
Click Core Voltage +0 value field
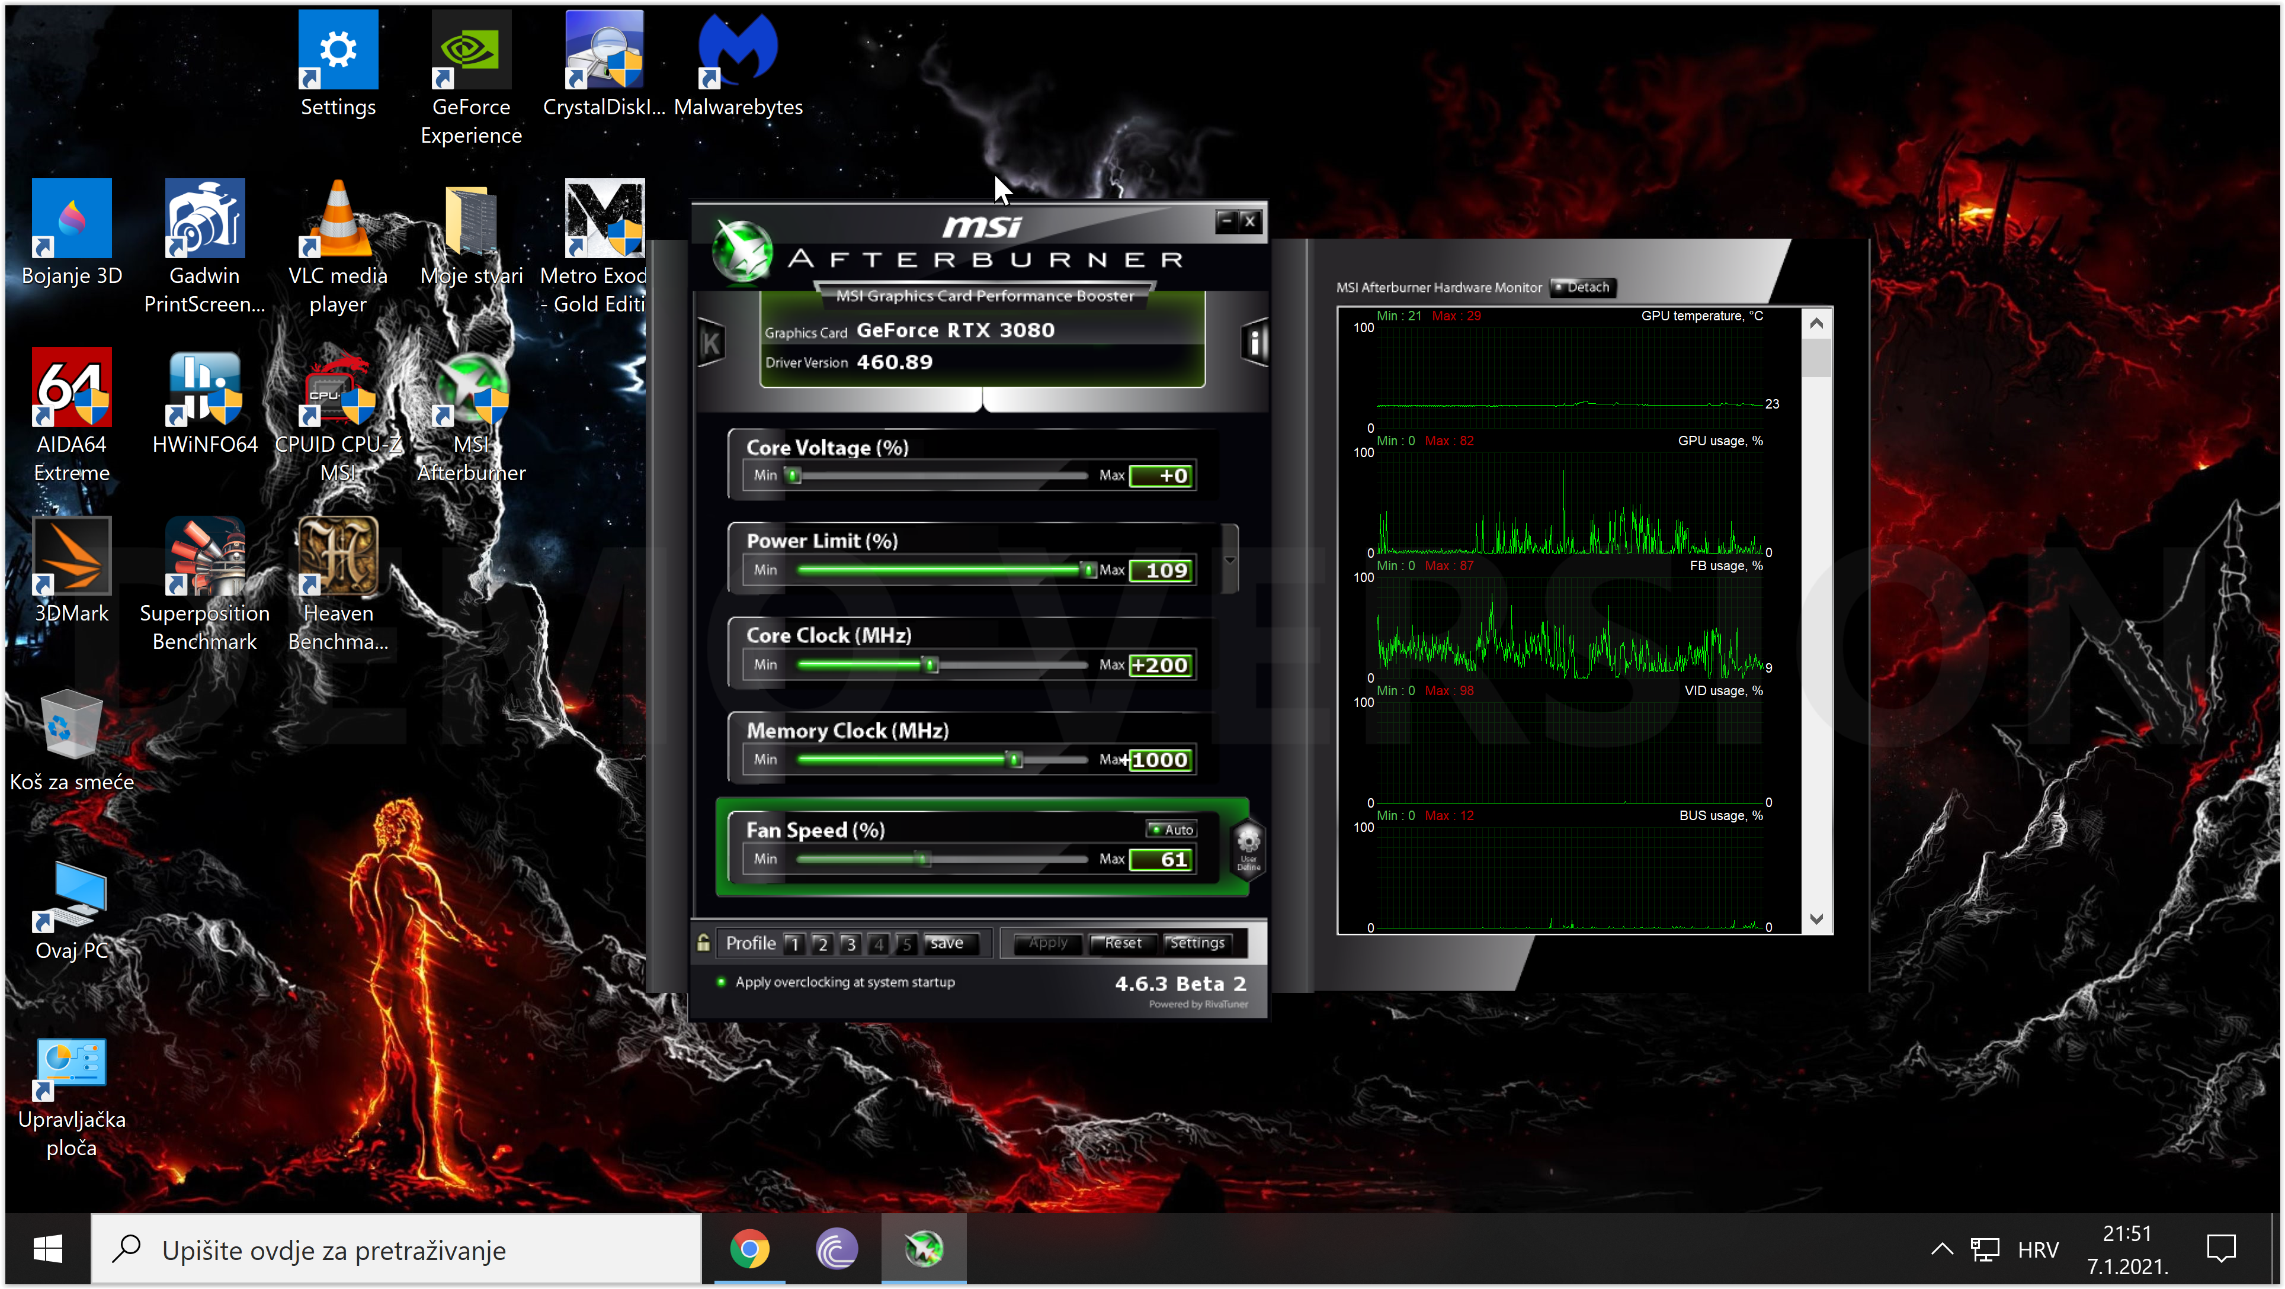tap(1161, 475)
